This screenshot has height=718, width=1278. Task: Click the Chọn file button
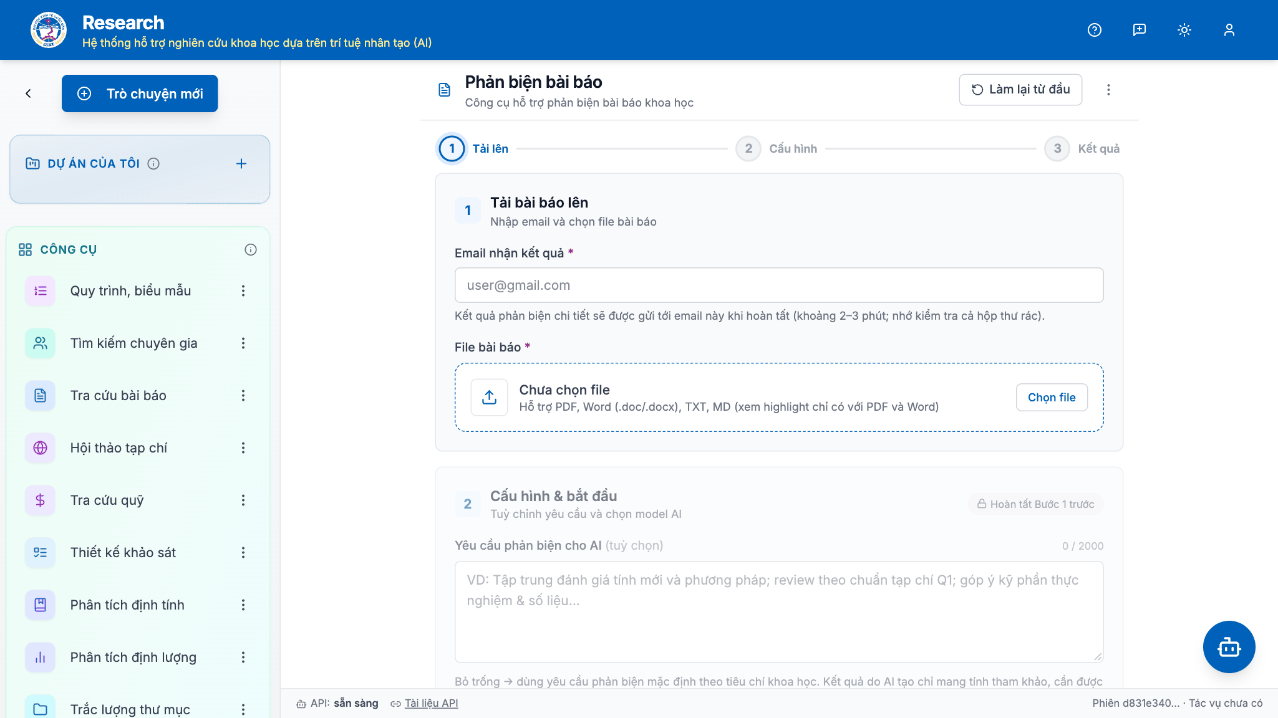pos(1052,398)
